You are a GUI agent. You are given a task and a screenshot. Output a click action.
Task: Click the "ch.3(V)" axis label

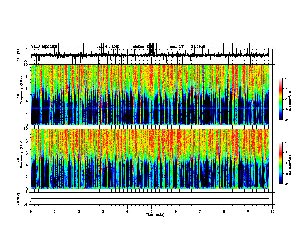click(x=19, y=199)
